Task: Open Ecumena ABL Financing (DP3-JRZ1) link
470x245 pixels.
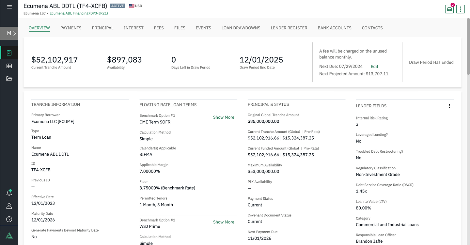Action: click(79, 13)
